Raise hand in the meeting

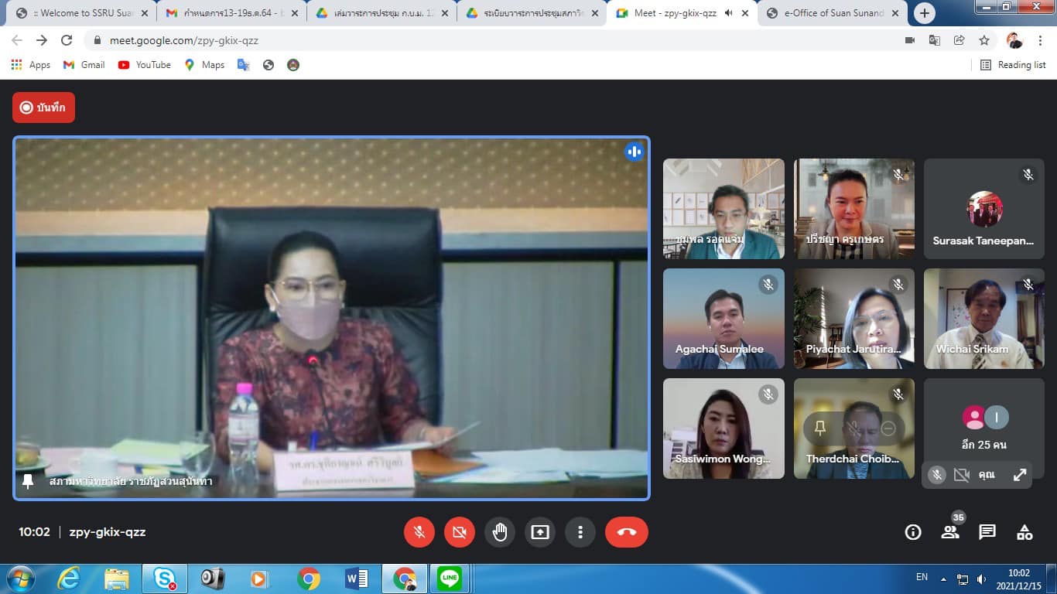click(500, 532)
